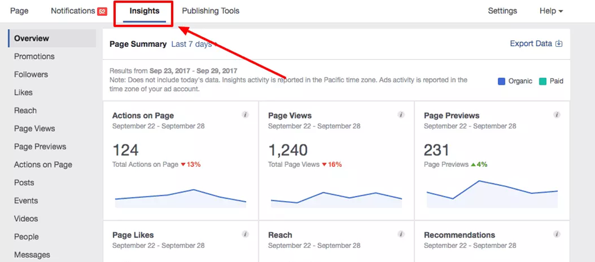The height and width of the screenshot is (262, 595).
Task: Open Events in the sidebar
Action: point(26,200)
